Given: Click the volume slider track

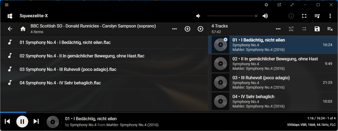Looking at the screenshot, I should click(231, 16).
